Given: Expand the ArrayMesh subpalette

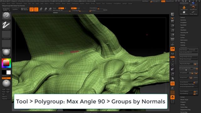Looking at the screenshot, I should tap(183, 23).
